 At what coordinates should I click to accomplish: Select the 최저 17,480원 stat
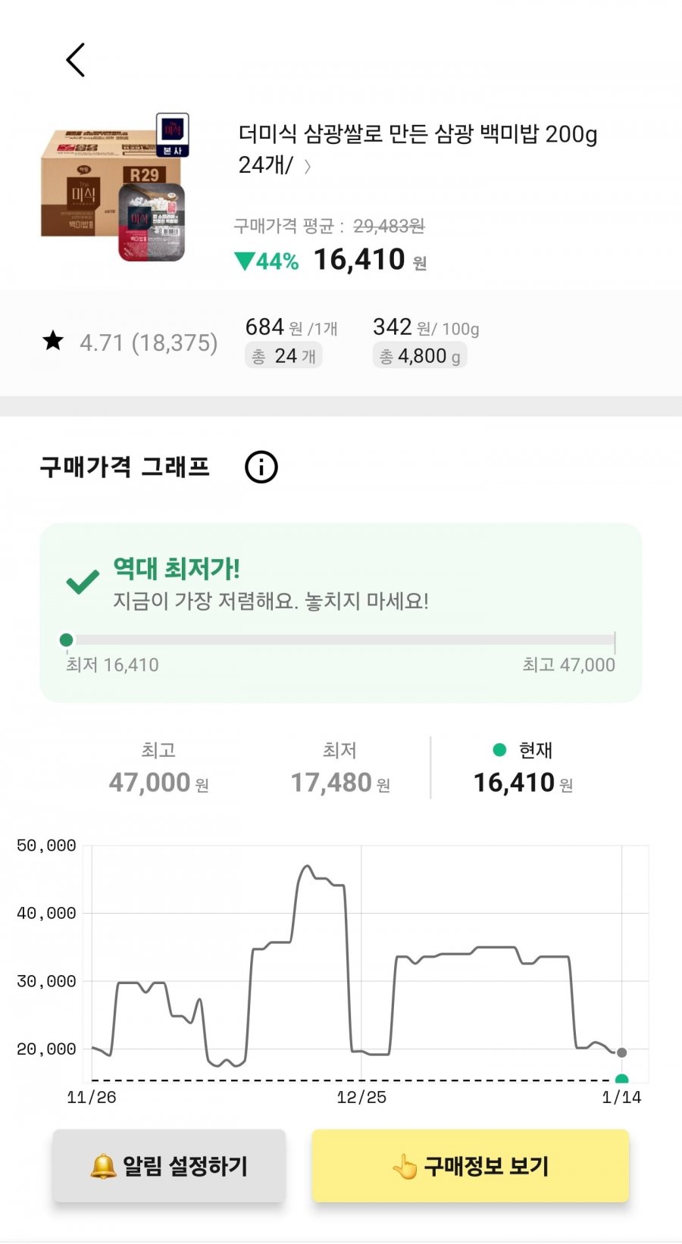(340, 768)
